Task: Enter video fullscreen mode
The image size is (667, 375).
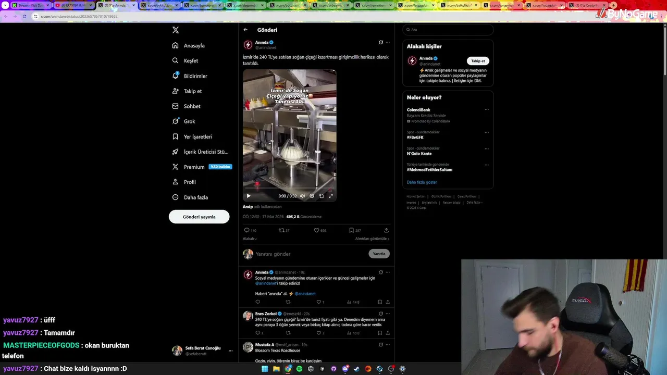Action: pos(330,196)
